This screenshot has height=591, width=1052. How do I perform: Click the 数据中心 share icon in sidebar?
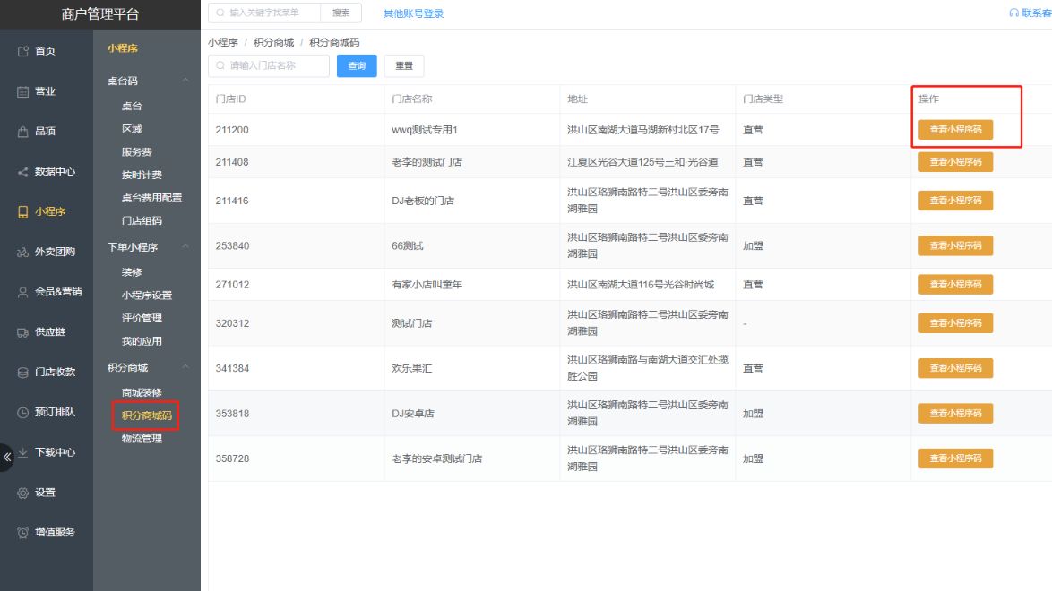pos(22,172)
